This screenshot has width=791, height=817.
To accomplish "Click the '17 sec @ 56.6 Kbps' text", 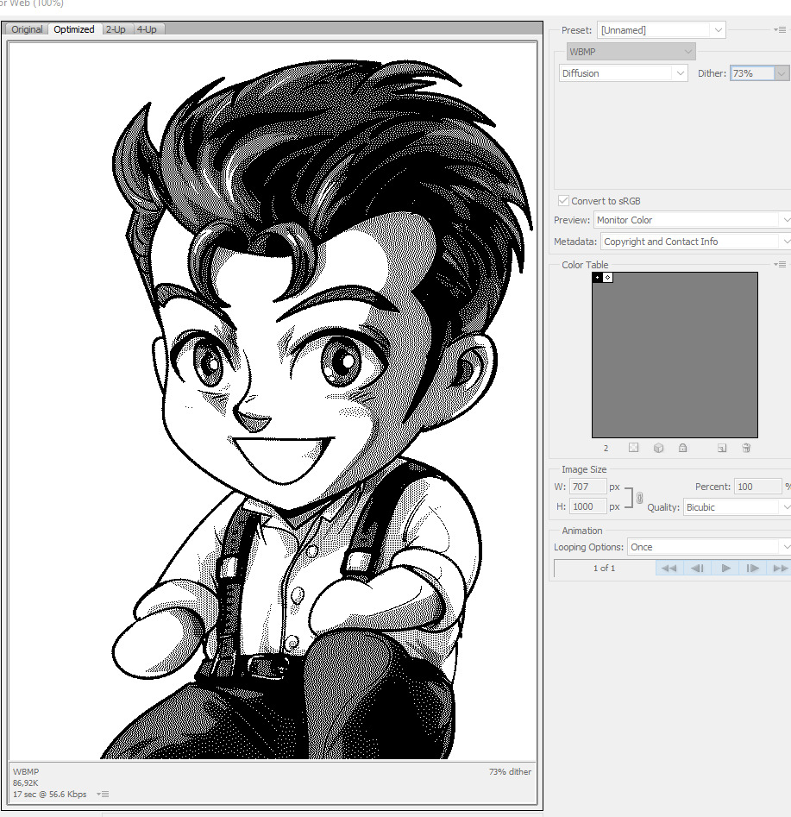I will pos(49,794).
